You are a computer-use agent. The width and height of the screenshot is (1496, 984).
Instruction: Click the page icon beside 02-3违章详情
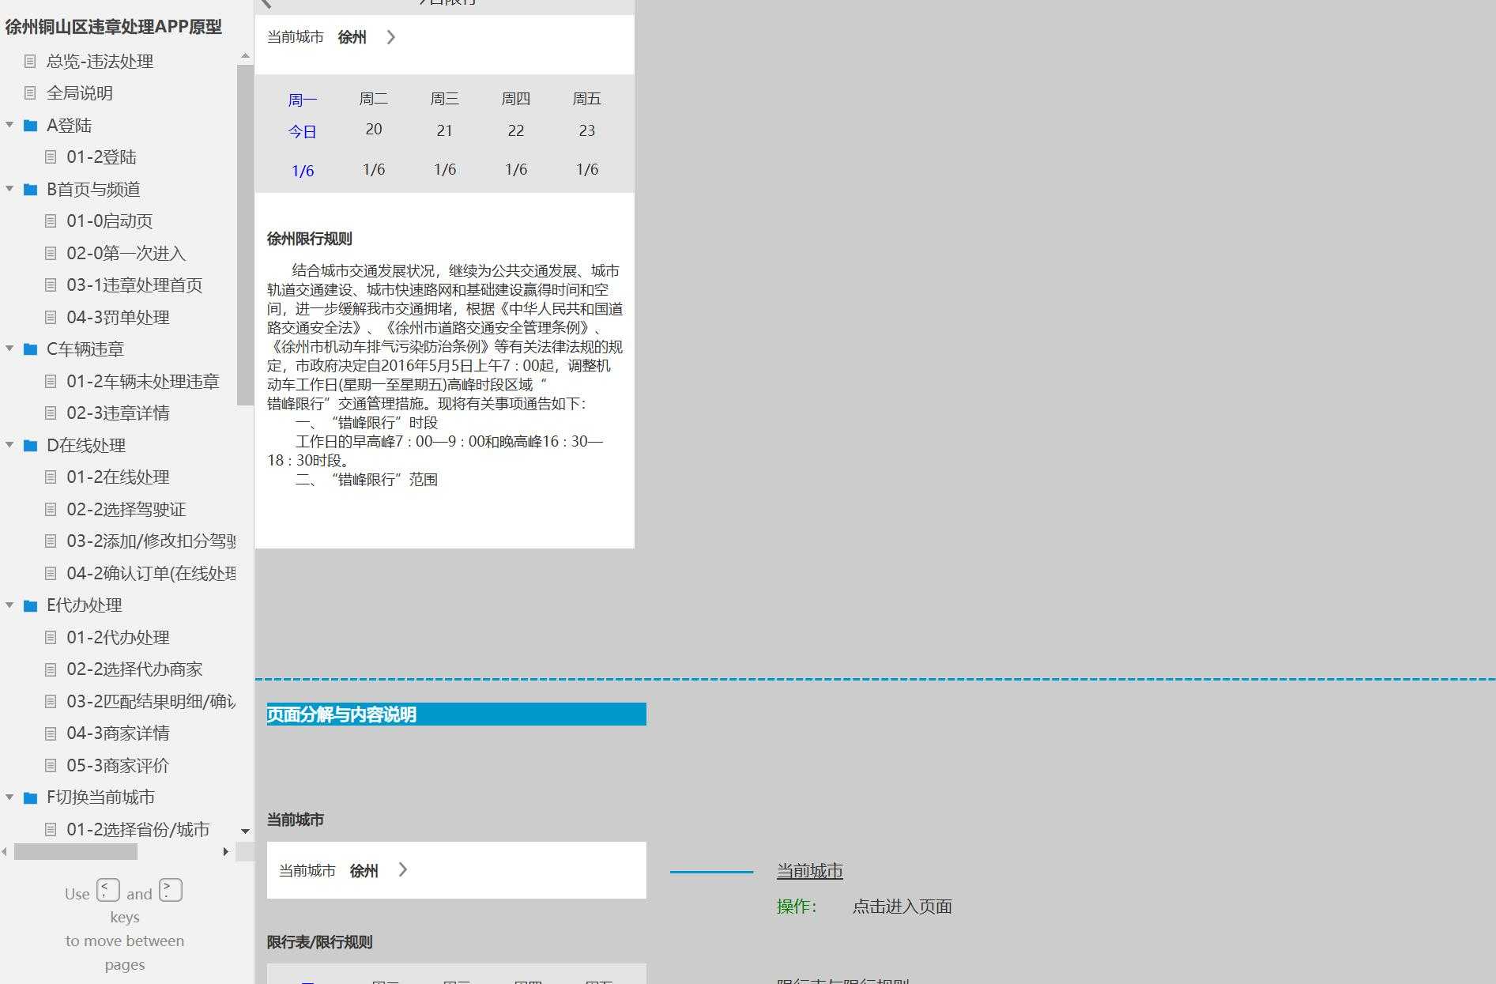(51, 413)
